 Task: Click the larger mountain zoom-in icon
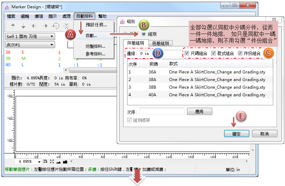coord(65,161)
